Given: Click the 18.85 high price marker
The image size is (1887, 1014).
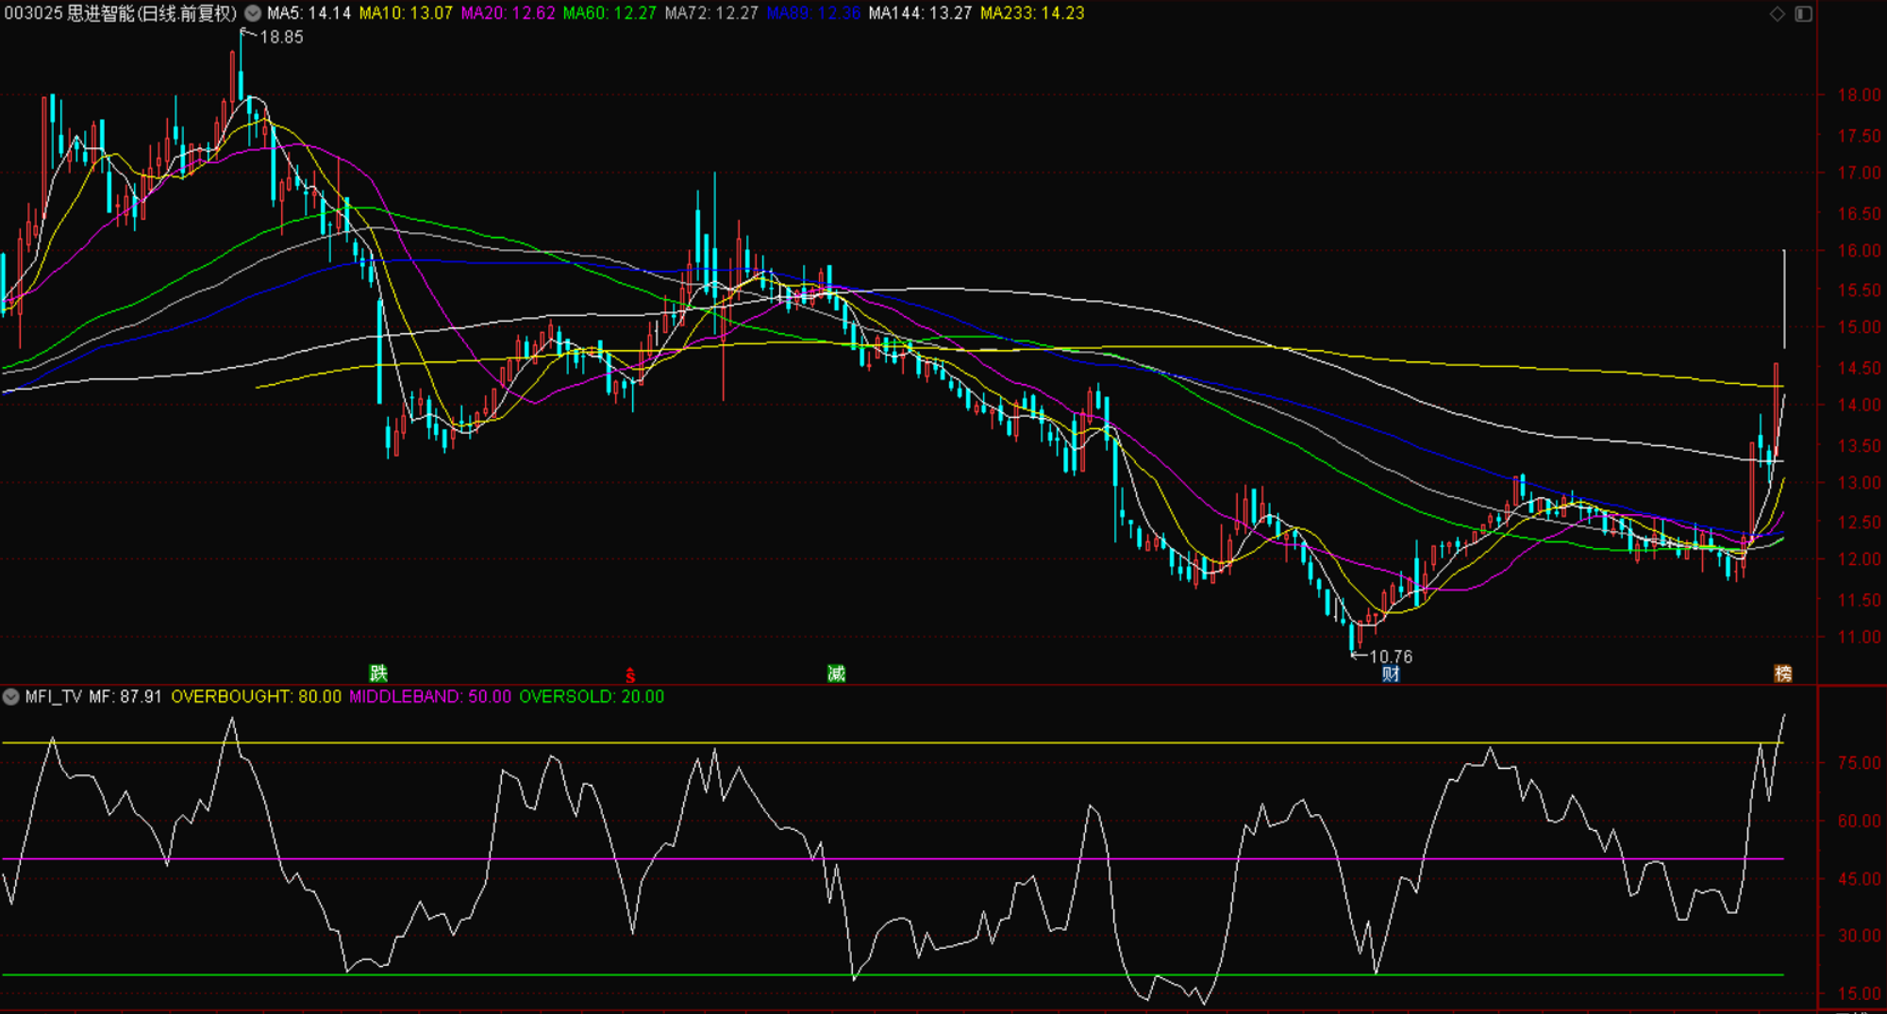Looking at the screenshot, I should pos(281,38).
